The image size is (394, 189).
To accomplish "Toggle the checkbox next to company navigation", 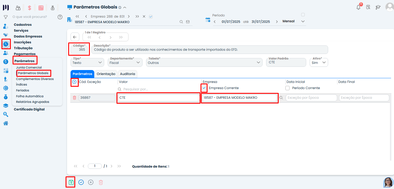I will pyautogui.click(x=151, y=17).
